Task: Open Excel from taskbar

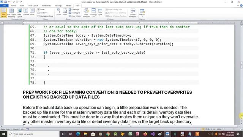Action: (130, 134)
